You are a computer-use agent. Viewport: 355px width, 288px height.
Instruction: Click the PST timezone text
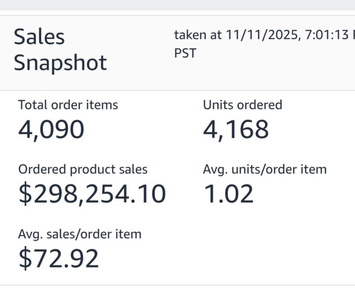[185, 53]
